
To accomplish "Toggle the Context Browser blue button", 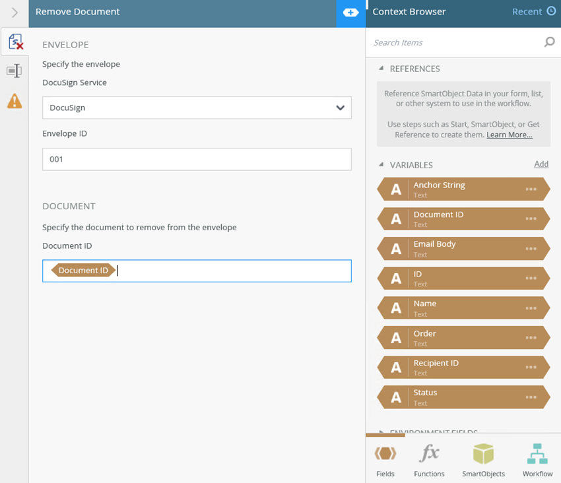I will [x=350, y=13].
